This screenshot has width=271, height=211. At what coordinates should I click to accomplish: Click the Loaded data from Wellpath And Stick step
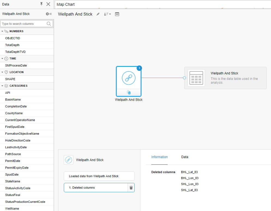coord(99,176)
